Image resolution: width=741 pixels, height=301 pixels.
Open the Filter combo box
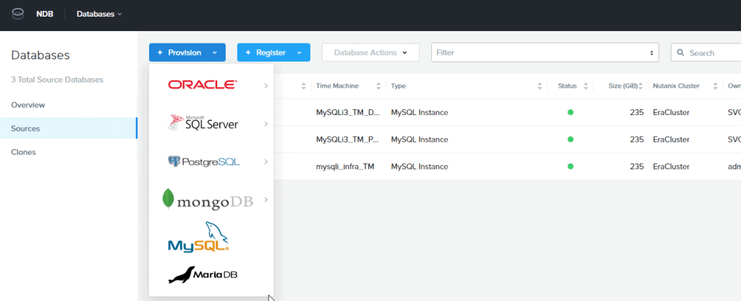pos(545,53)
